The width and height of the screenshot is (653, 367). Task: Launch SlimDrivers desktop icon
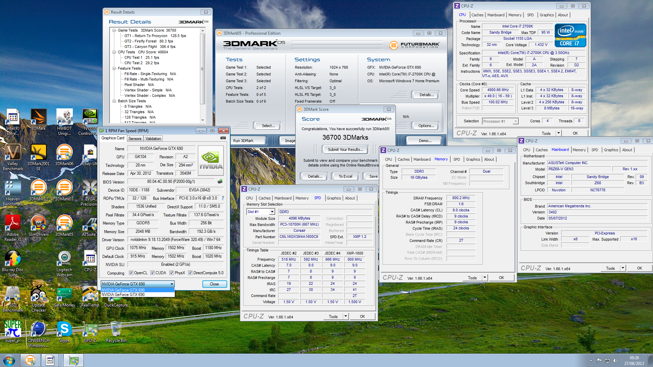click(x=38, y=226)
